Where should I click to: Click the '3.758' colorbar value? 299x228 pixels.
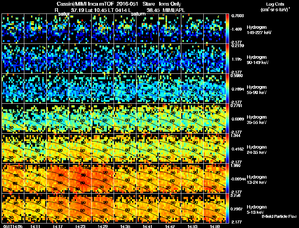235,195
